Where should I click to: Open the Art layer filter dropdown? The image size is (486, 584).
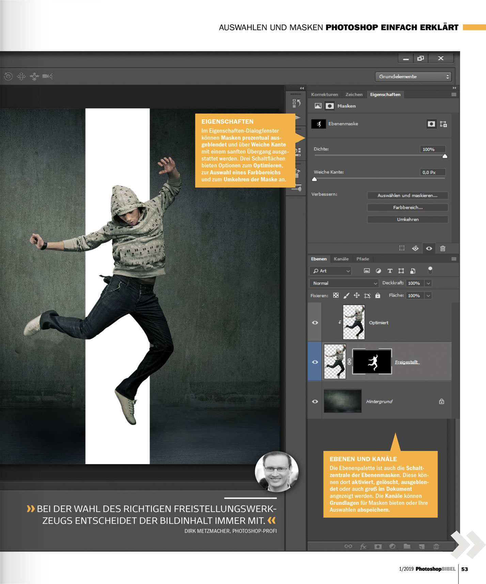[330, 271]
